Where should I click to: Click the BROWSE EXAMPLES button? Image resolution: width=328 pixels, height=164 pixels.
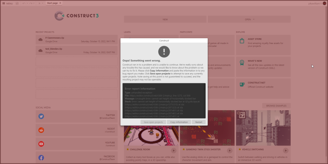click(276, 106)
